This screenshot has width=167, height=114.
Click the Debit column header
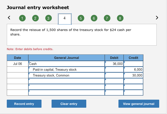coord(114,58)
